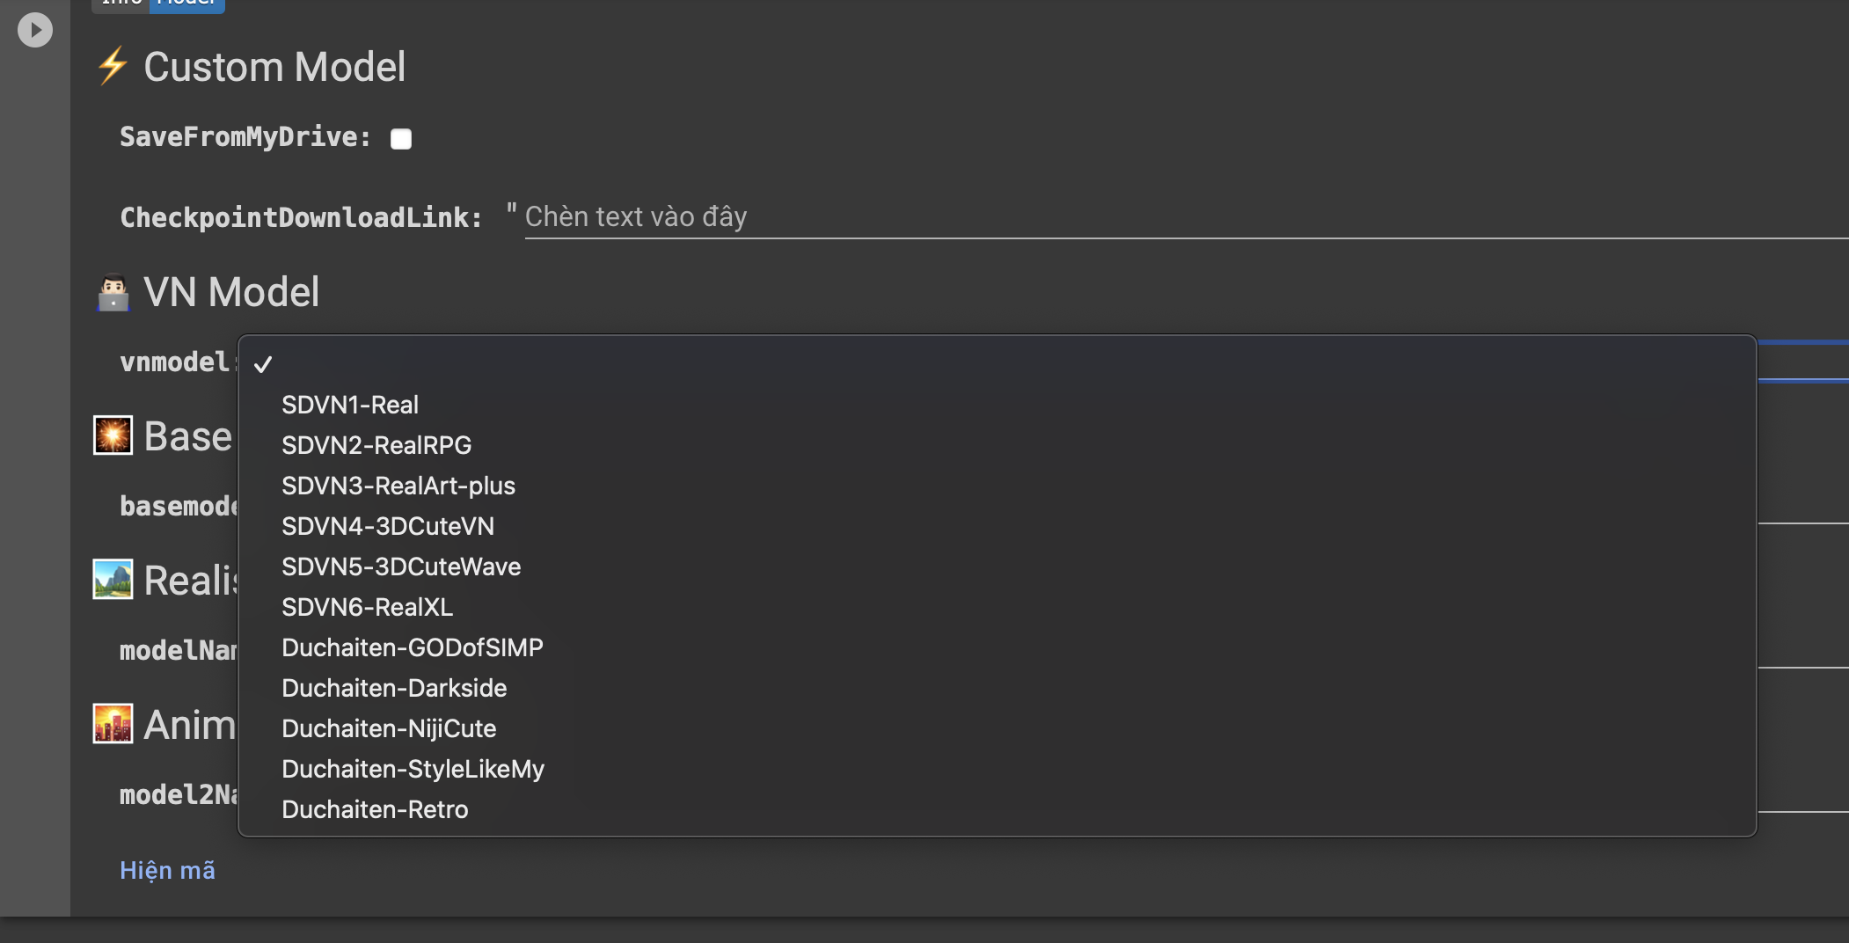This screenshot has width=1849, height=943.
Task: Select Duchaiten-Retro from the list
Action: (375, 809)
